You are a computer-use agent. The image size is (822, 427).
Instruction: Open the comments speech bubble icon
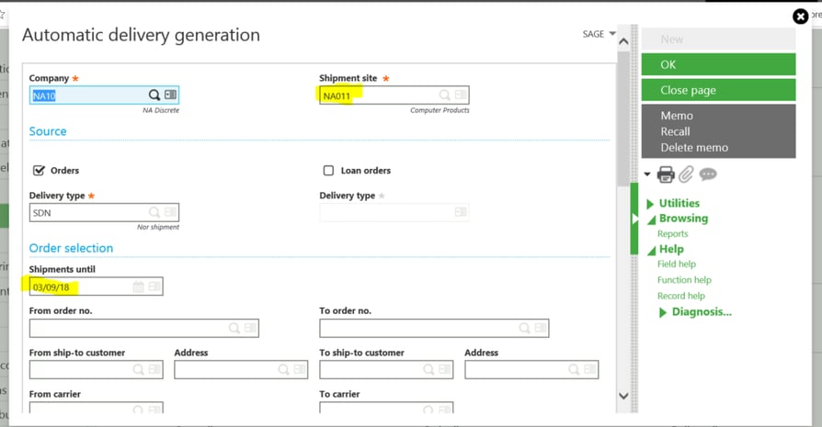[x=707, y=174]
